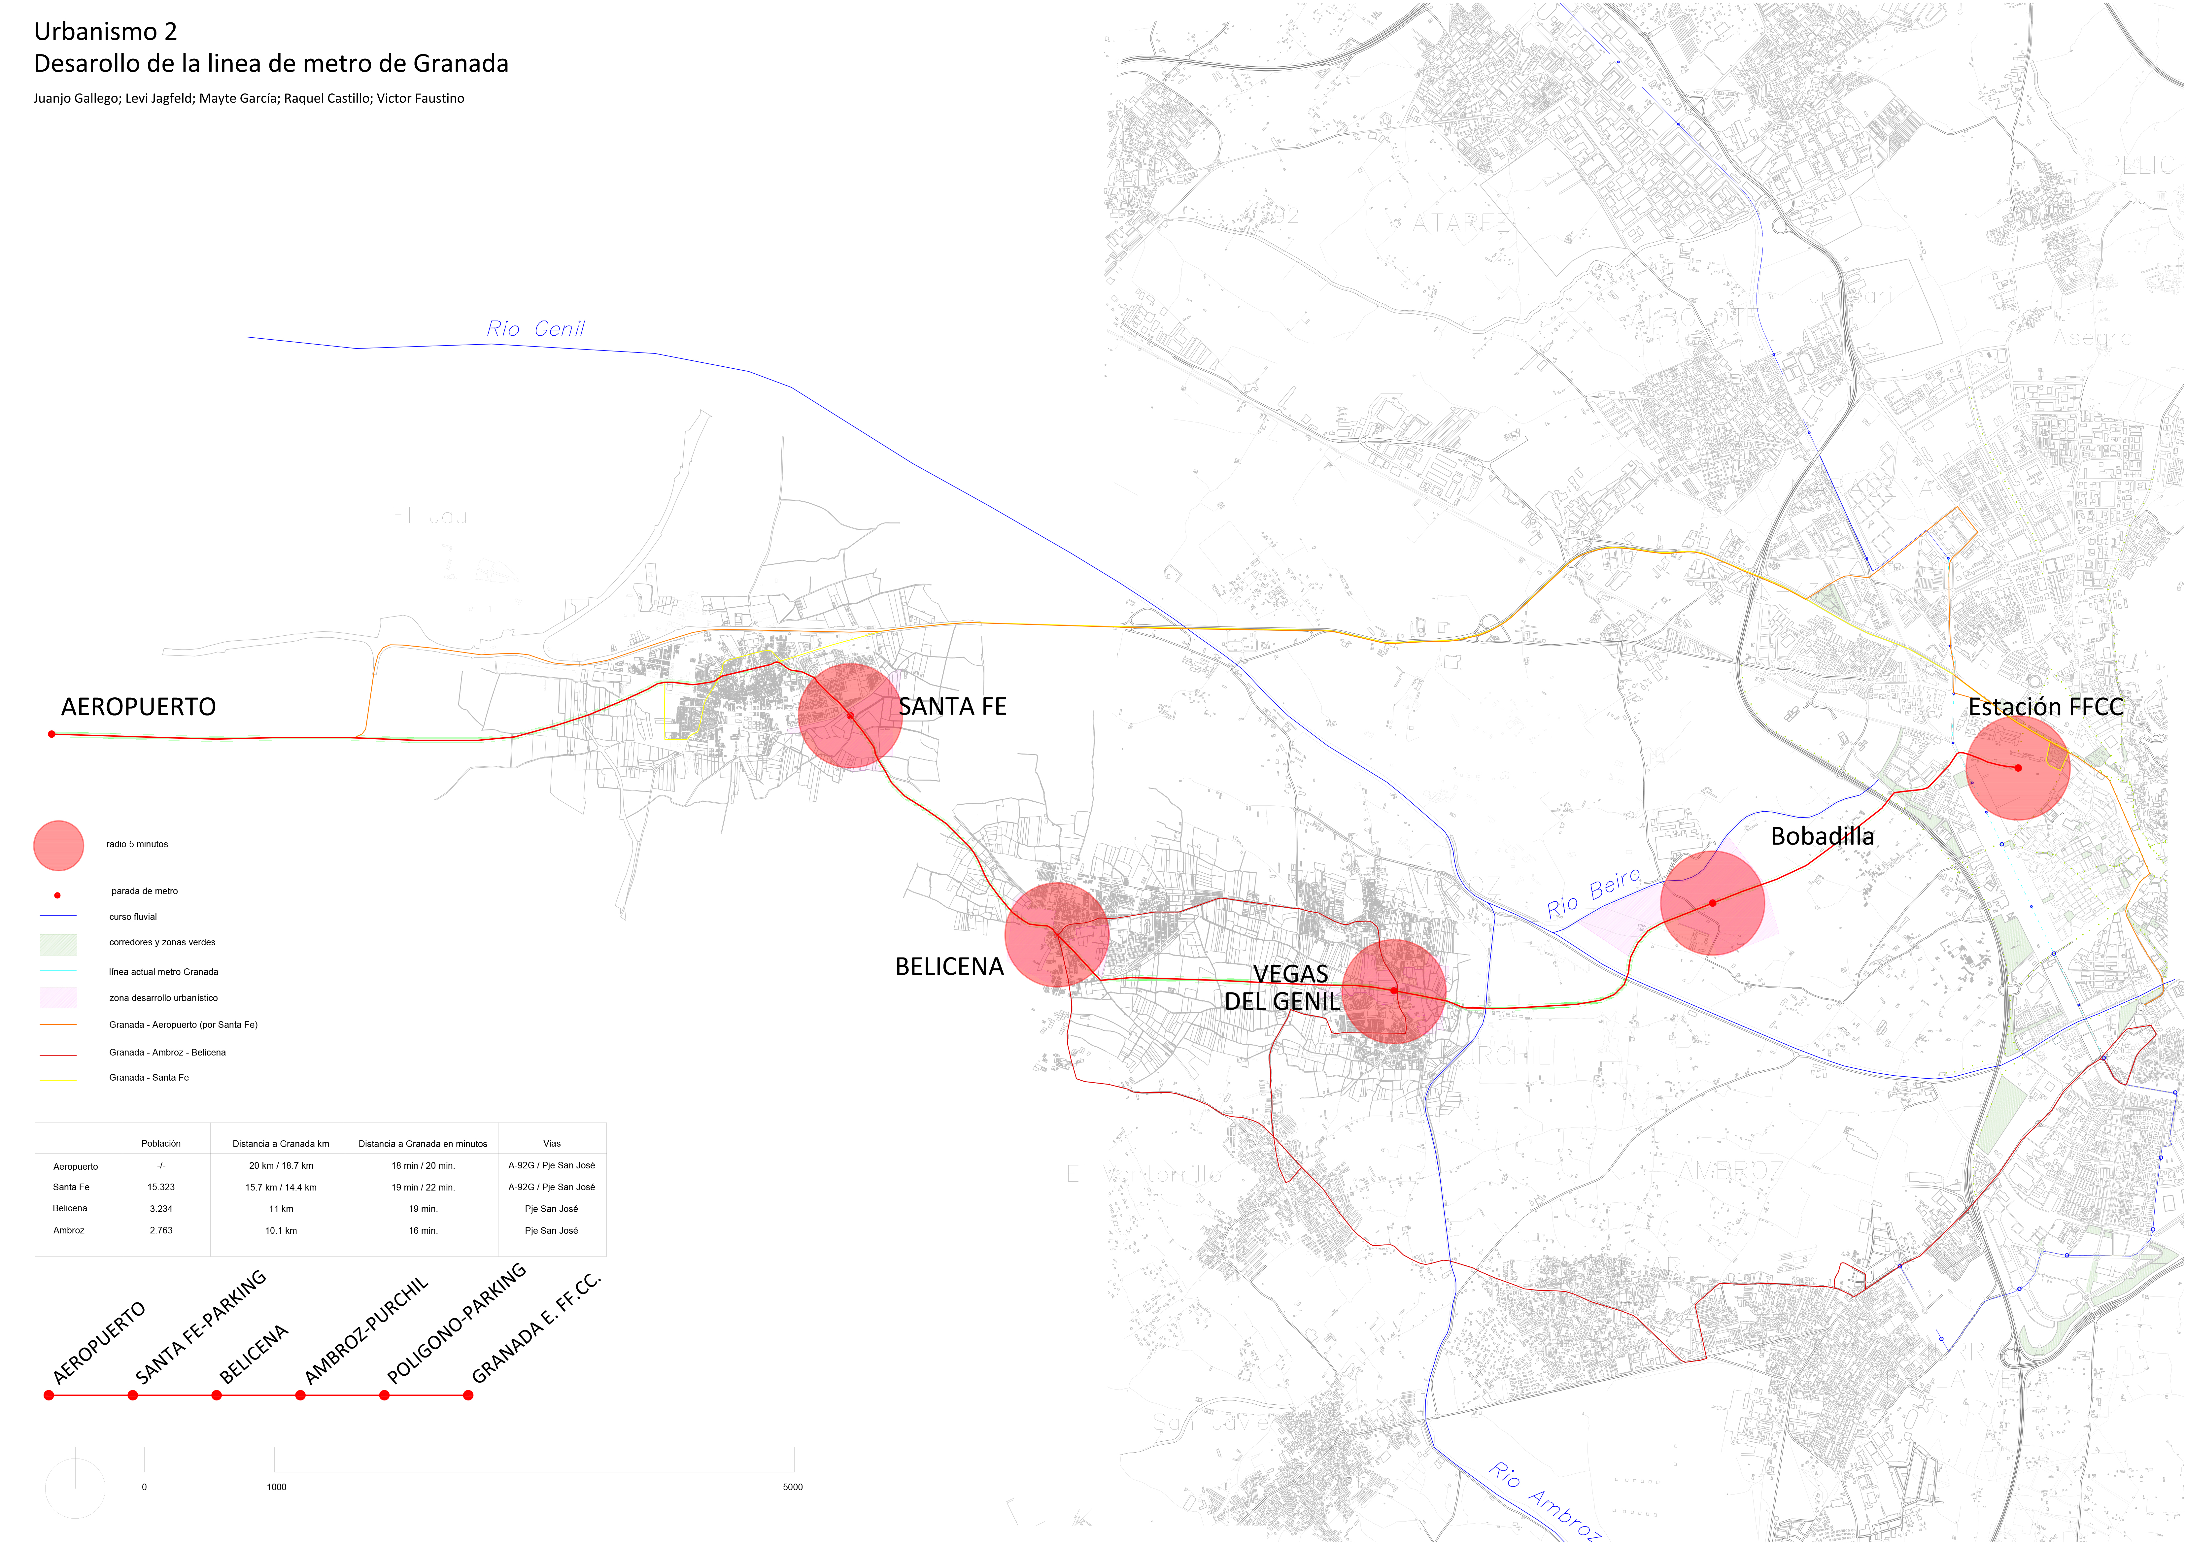Viewport: 2186px width, 1544px height.
Task: Click the AEROPUERTO stop dot on line diagram
Action: 49,1395
